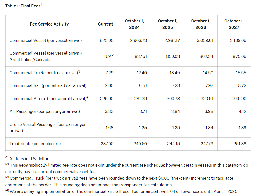Click the Air Passenger current fee 3.83

coord(109,111)
